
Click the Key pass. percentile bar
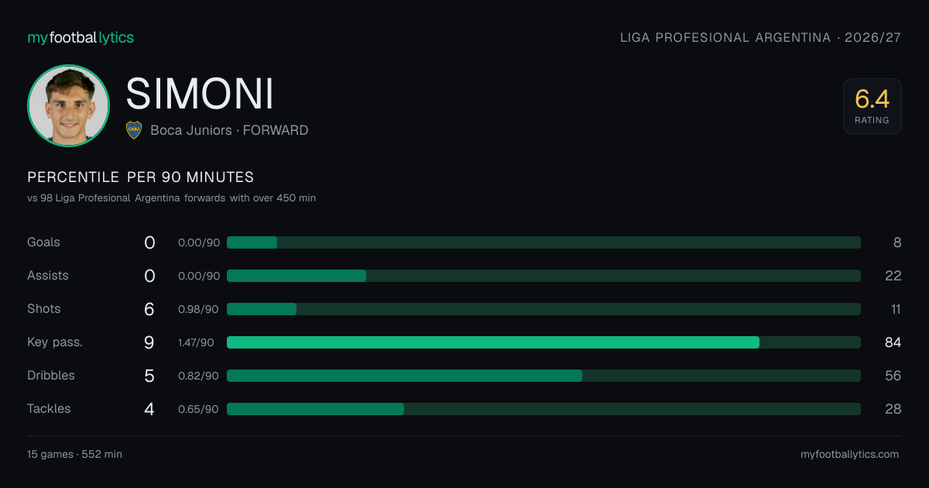(543, 342)
